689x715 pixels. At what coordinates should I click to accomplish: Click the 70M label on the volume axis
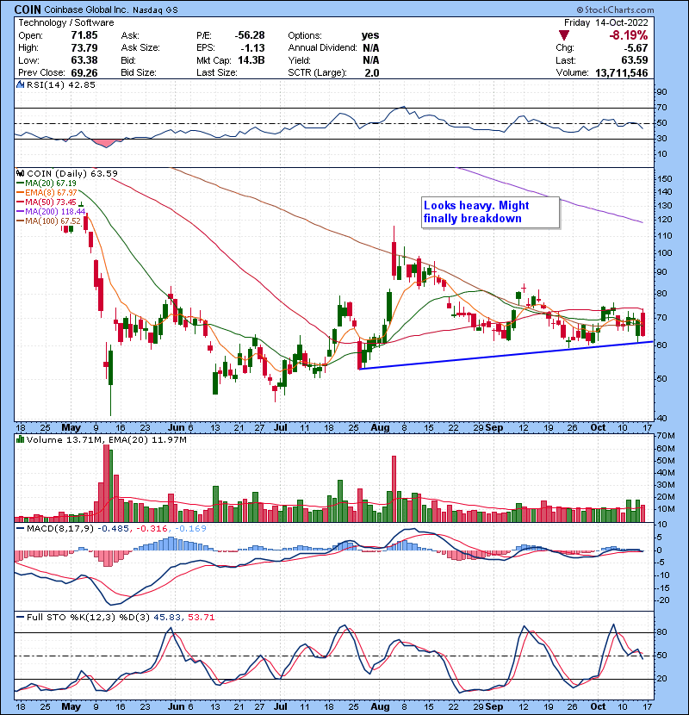tap(667, 436)
